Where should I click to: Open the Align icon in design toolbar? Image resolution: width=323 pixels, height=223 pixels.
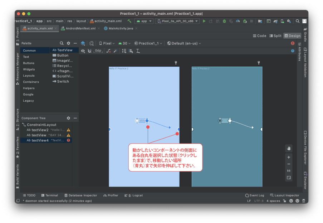click(x=131, y=51)
